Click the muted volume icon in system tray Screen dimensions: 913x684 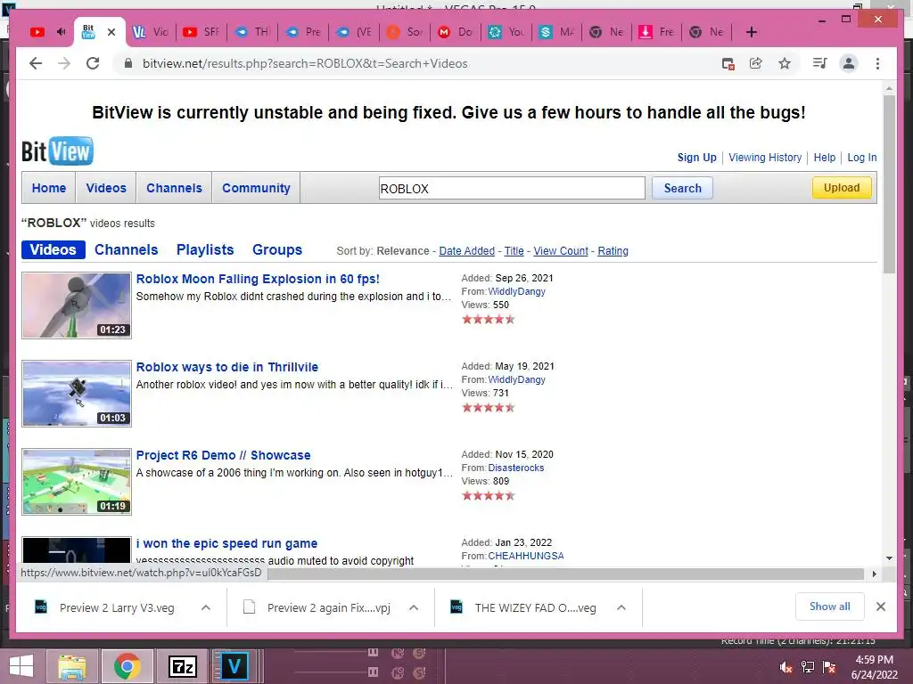click(785, 668)
